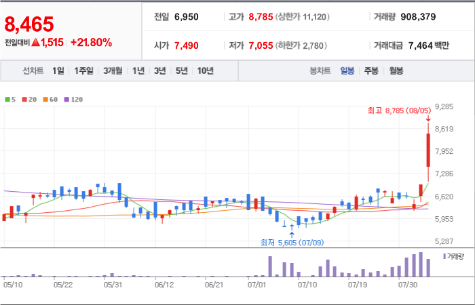Click the 5,287 price axis label
The image size is (475, 305).
pyautogui.click(x=444, y=241)
